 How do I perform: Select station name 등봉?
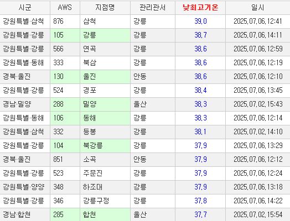89,132
